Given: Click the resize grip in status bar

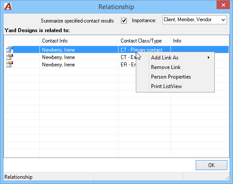Looking at the screenshot, I should click(227, 178).
